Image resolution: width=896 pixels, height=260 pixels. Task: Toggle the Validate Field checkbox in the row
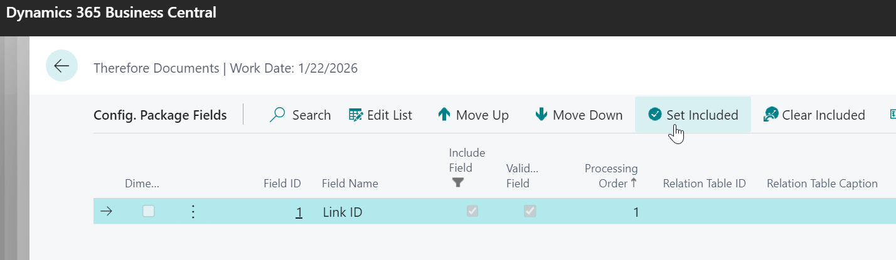click(530, 212)
